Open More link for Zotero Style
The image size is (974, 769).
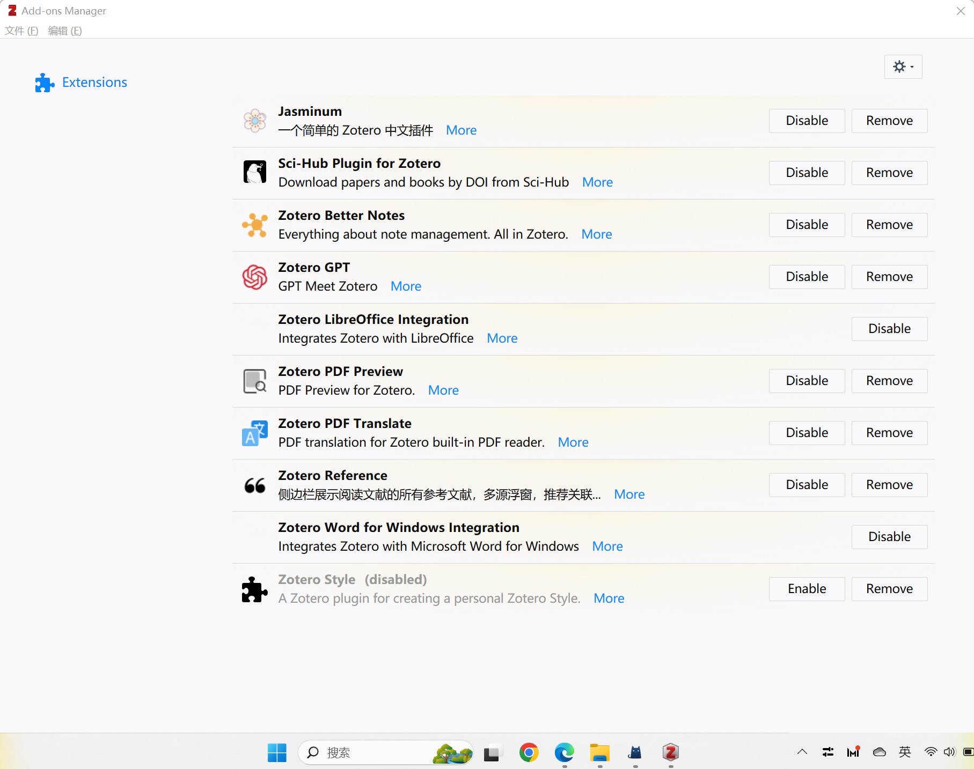609,598
